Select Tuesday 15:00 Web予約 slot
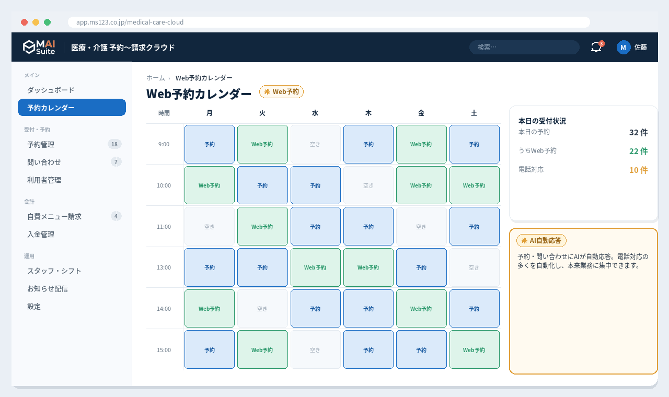The image size is (669, 397). (x=262, y=350)
